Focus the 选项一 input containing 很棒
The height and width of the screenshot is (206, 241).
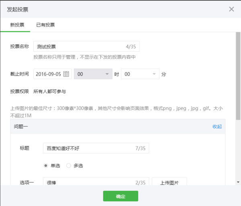click(x=96, y=182)
